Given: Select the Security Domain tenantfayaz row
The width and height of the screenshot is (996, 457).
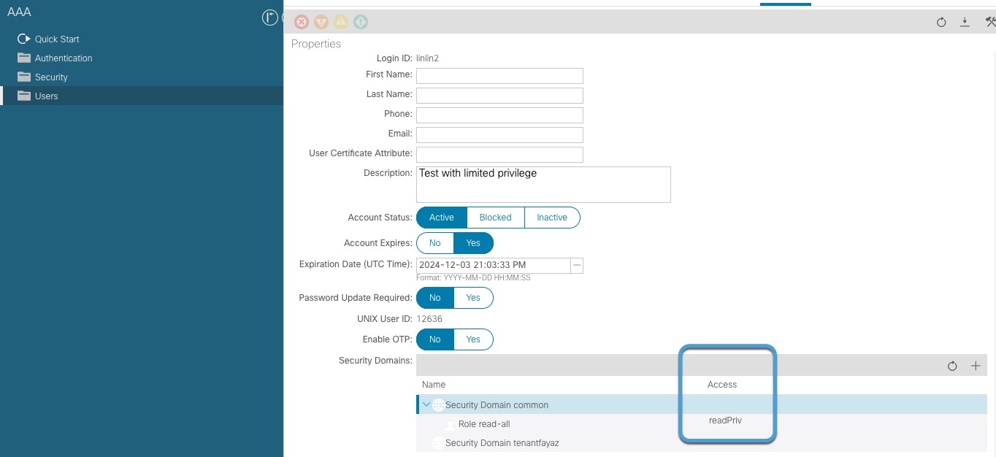Looking at the screenshot, I should click(702, 443).
